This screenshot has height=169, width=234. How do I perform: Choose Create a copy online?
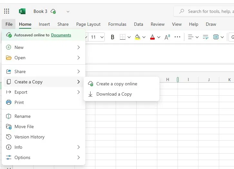122,84
